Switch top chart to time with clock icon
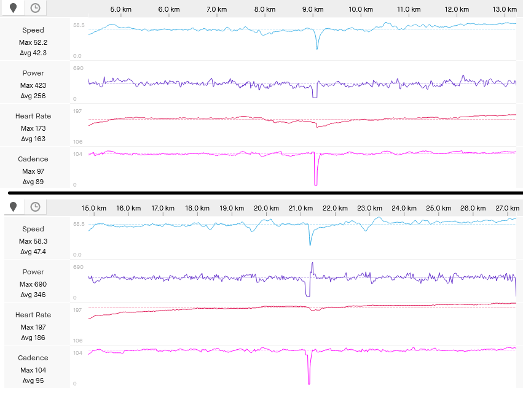The height and width of the screenshot is (394, 523). (36, 8)
